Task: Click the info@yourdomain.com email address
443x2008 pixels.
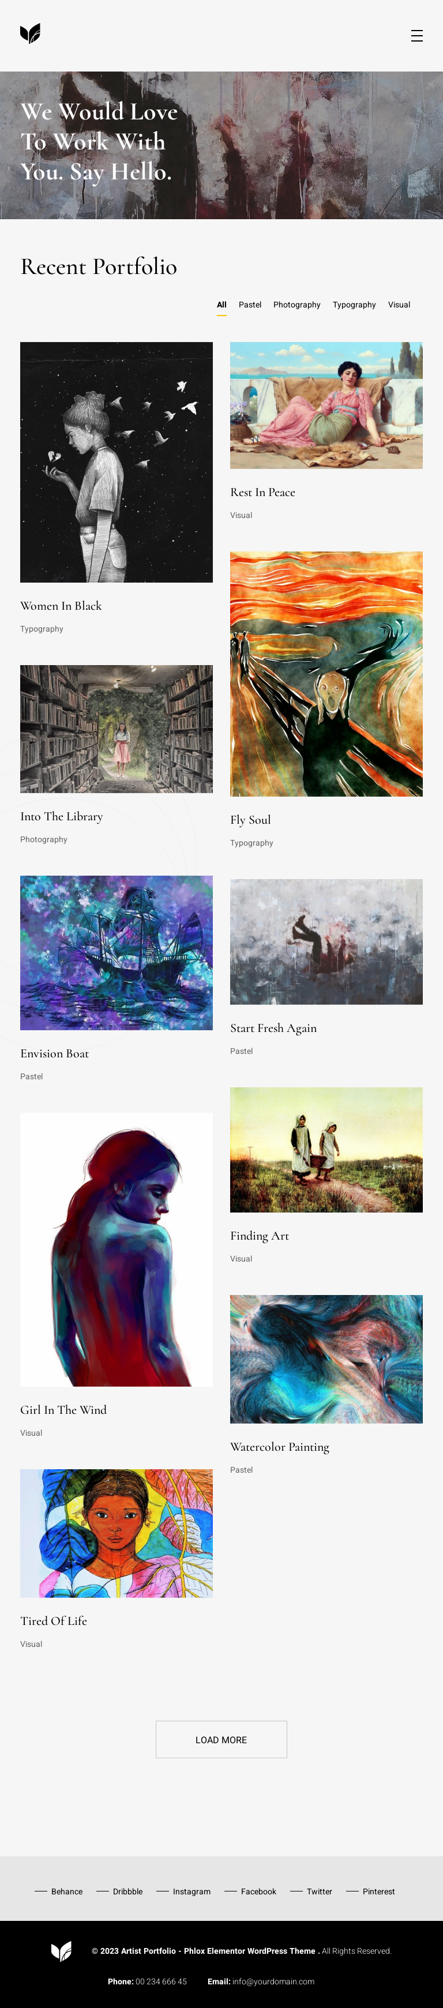Action: coord(273,1981)
